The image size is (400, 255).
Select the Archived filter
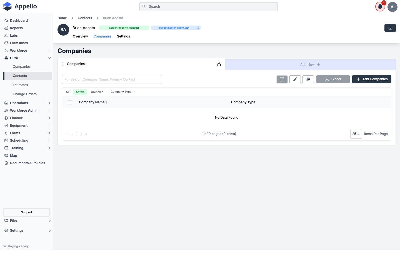[97, 92]
